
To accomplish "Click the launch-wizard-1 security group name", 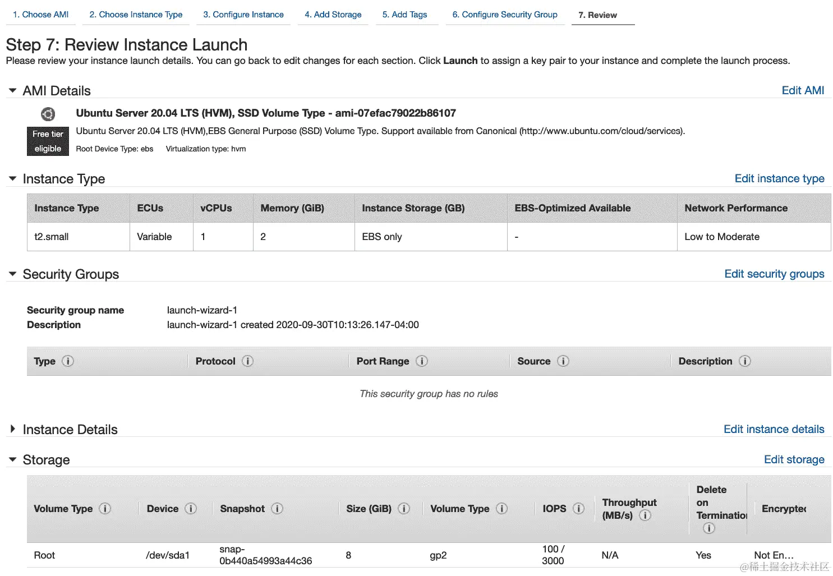I will click(202, 310).
